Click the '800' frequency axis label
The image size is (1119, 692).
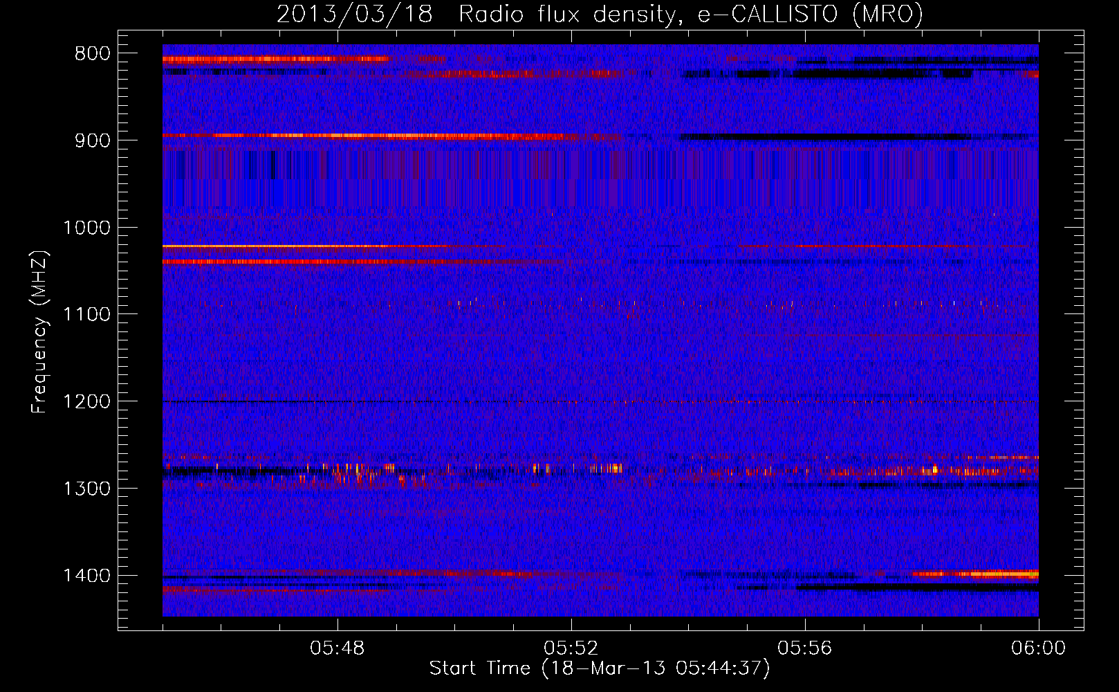point(92,54)
